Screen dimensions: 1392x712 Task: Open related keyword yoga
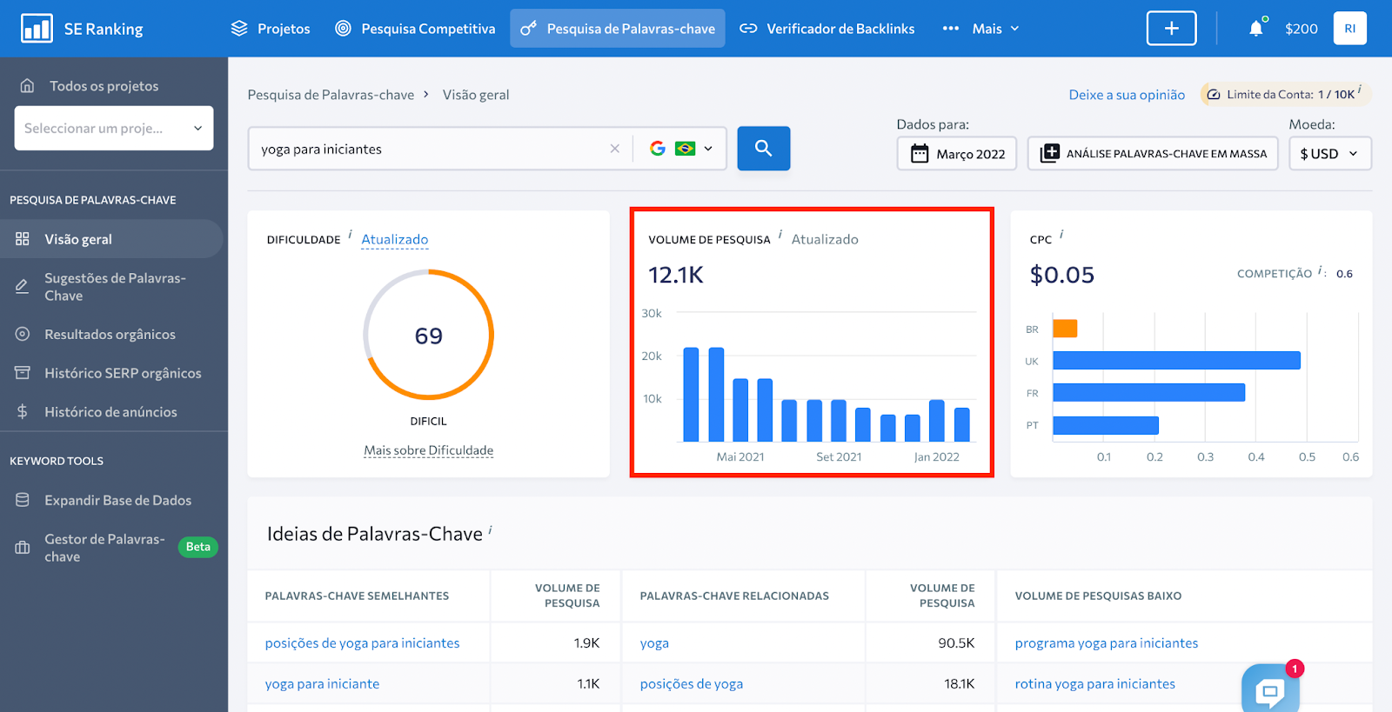point(654,642)
